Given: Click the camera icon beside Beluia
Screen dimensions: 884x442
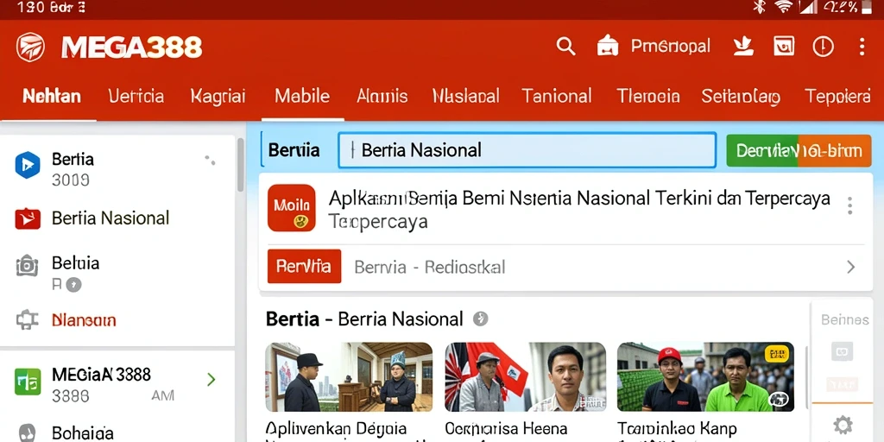Looking at the screenshot, I should (27, 266).
